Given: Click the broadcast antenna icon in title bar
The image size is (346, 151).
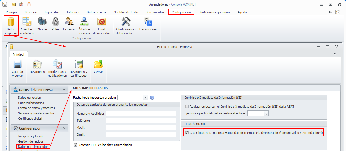Looking at the screenshot, I should pos(29,4).
